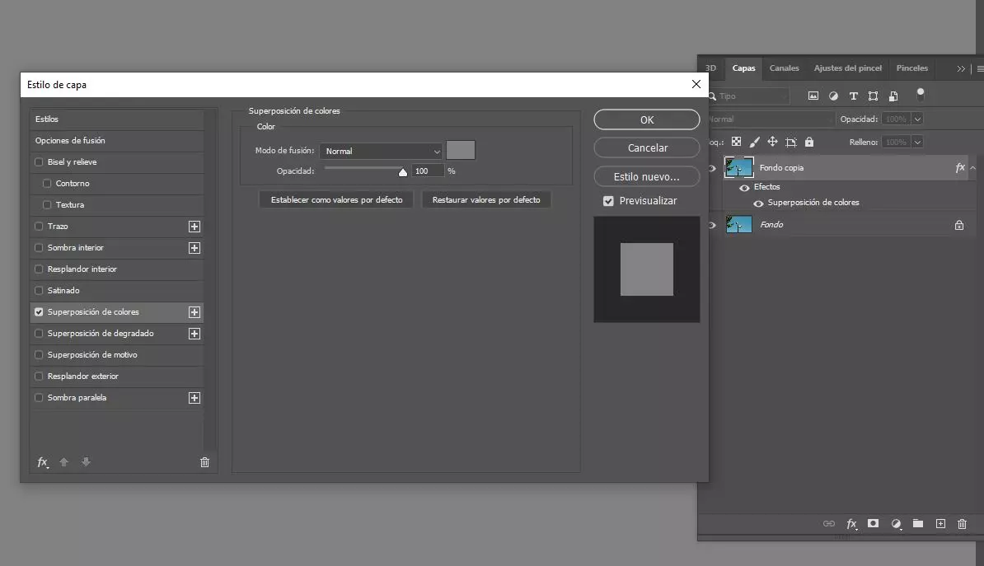This screenshot has width=984, height=566.
Task: Add another Trazo effect with plus icon
Action: [194, 227]
